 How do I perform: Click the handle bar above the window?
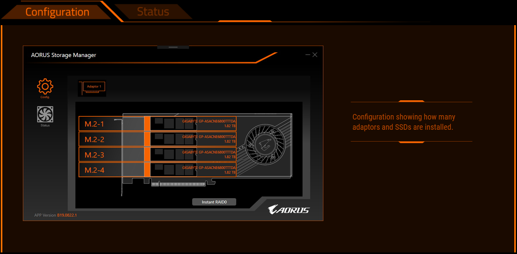173,47
